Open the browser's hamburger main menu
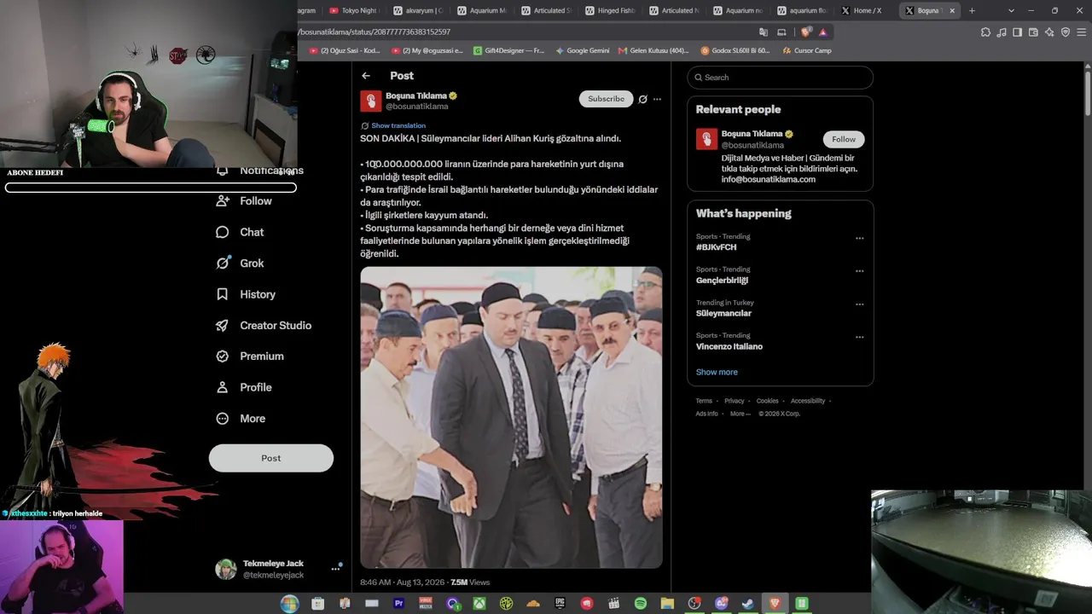The width and height of the screenshot is (1092, 614). click(1080, 32)
